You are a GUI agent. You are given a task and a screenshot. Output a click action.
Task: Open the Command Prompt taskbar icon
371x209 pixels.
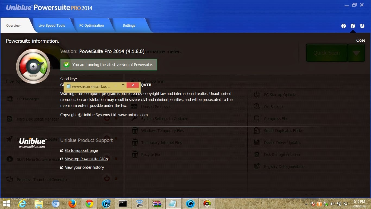(x=123, y=204)
